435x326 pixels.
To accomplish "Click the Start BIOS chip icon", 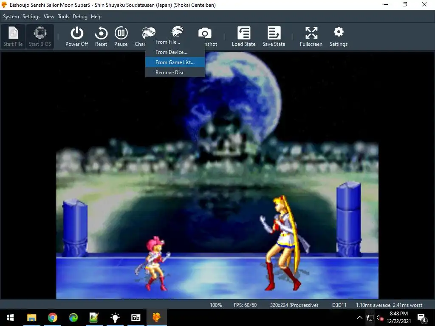I will (40, 37).
